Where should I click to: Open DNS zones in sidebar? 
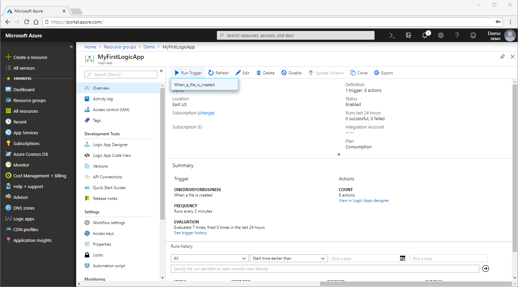point(38,208)
